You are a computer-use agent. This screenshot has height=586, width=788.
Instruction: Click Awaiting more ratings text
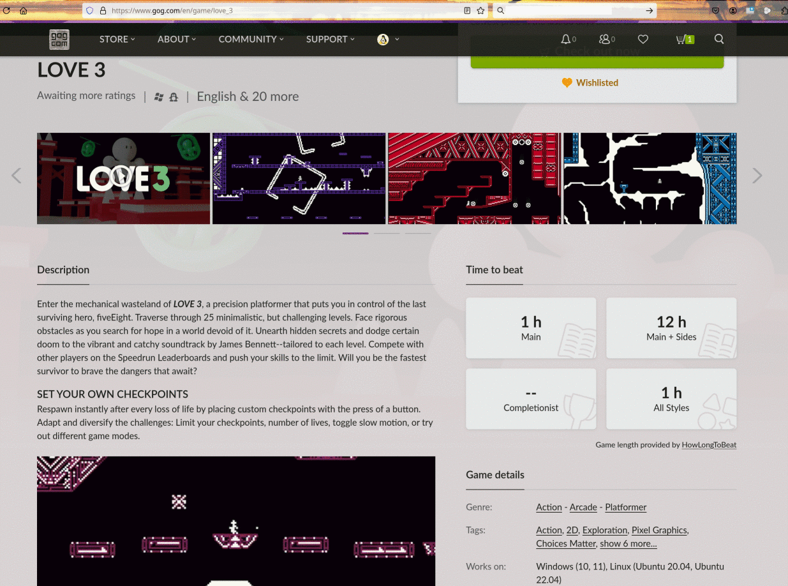tap(86, 96)
